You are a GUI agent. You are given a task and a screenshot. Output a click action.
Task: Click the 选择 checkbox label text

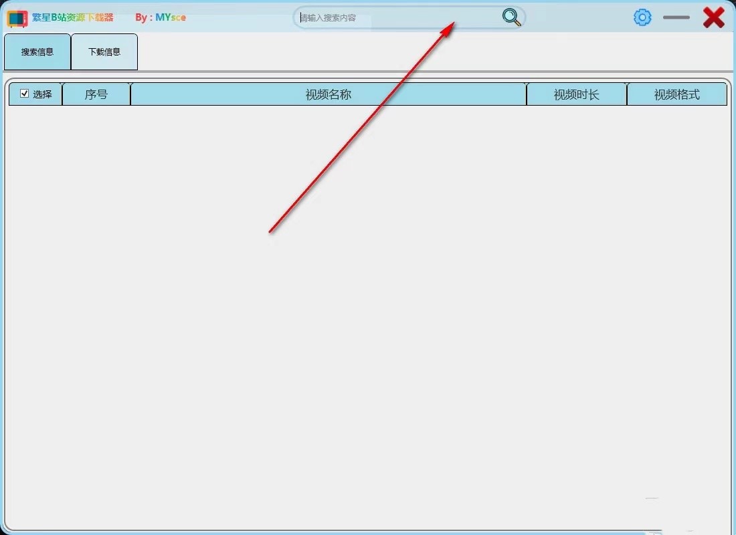point(42,94)
